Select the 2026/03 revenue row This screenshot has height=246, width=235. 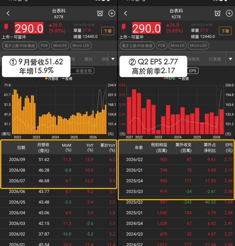click(x=59, y=223)
